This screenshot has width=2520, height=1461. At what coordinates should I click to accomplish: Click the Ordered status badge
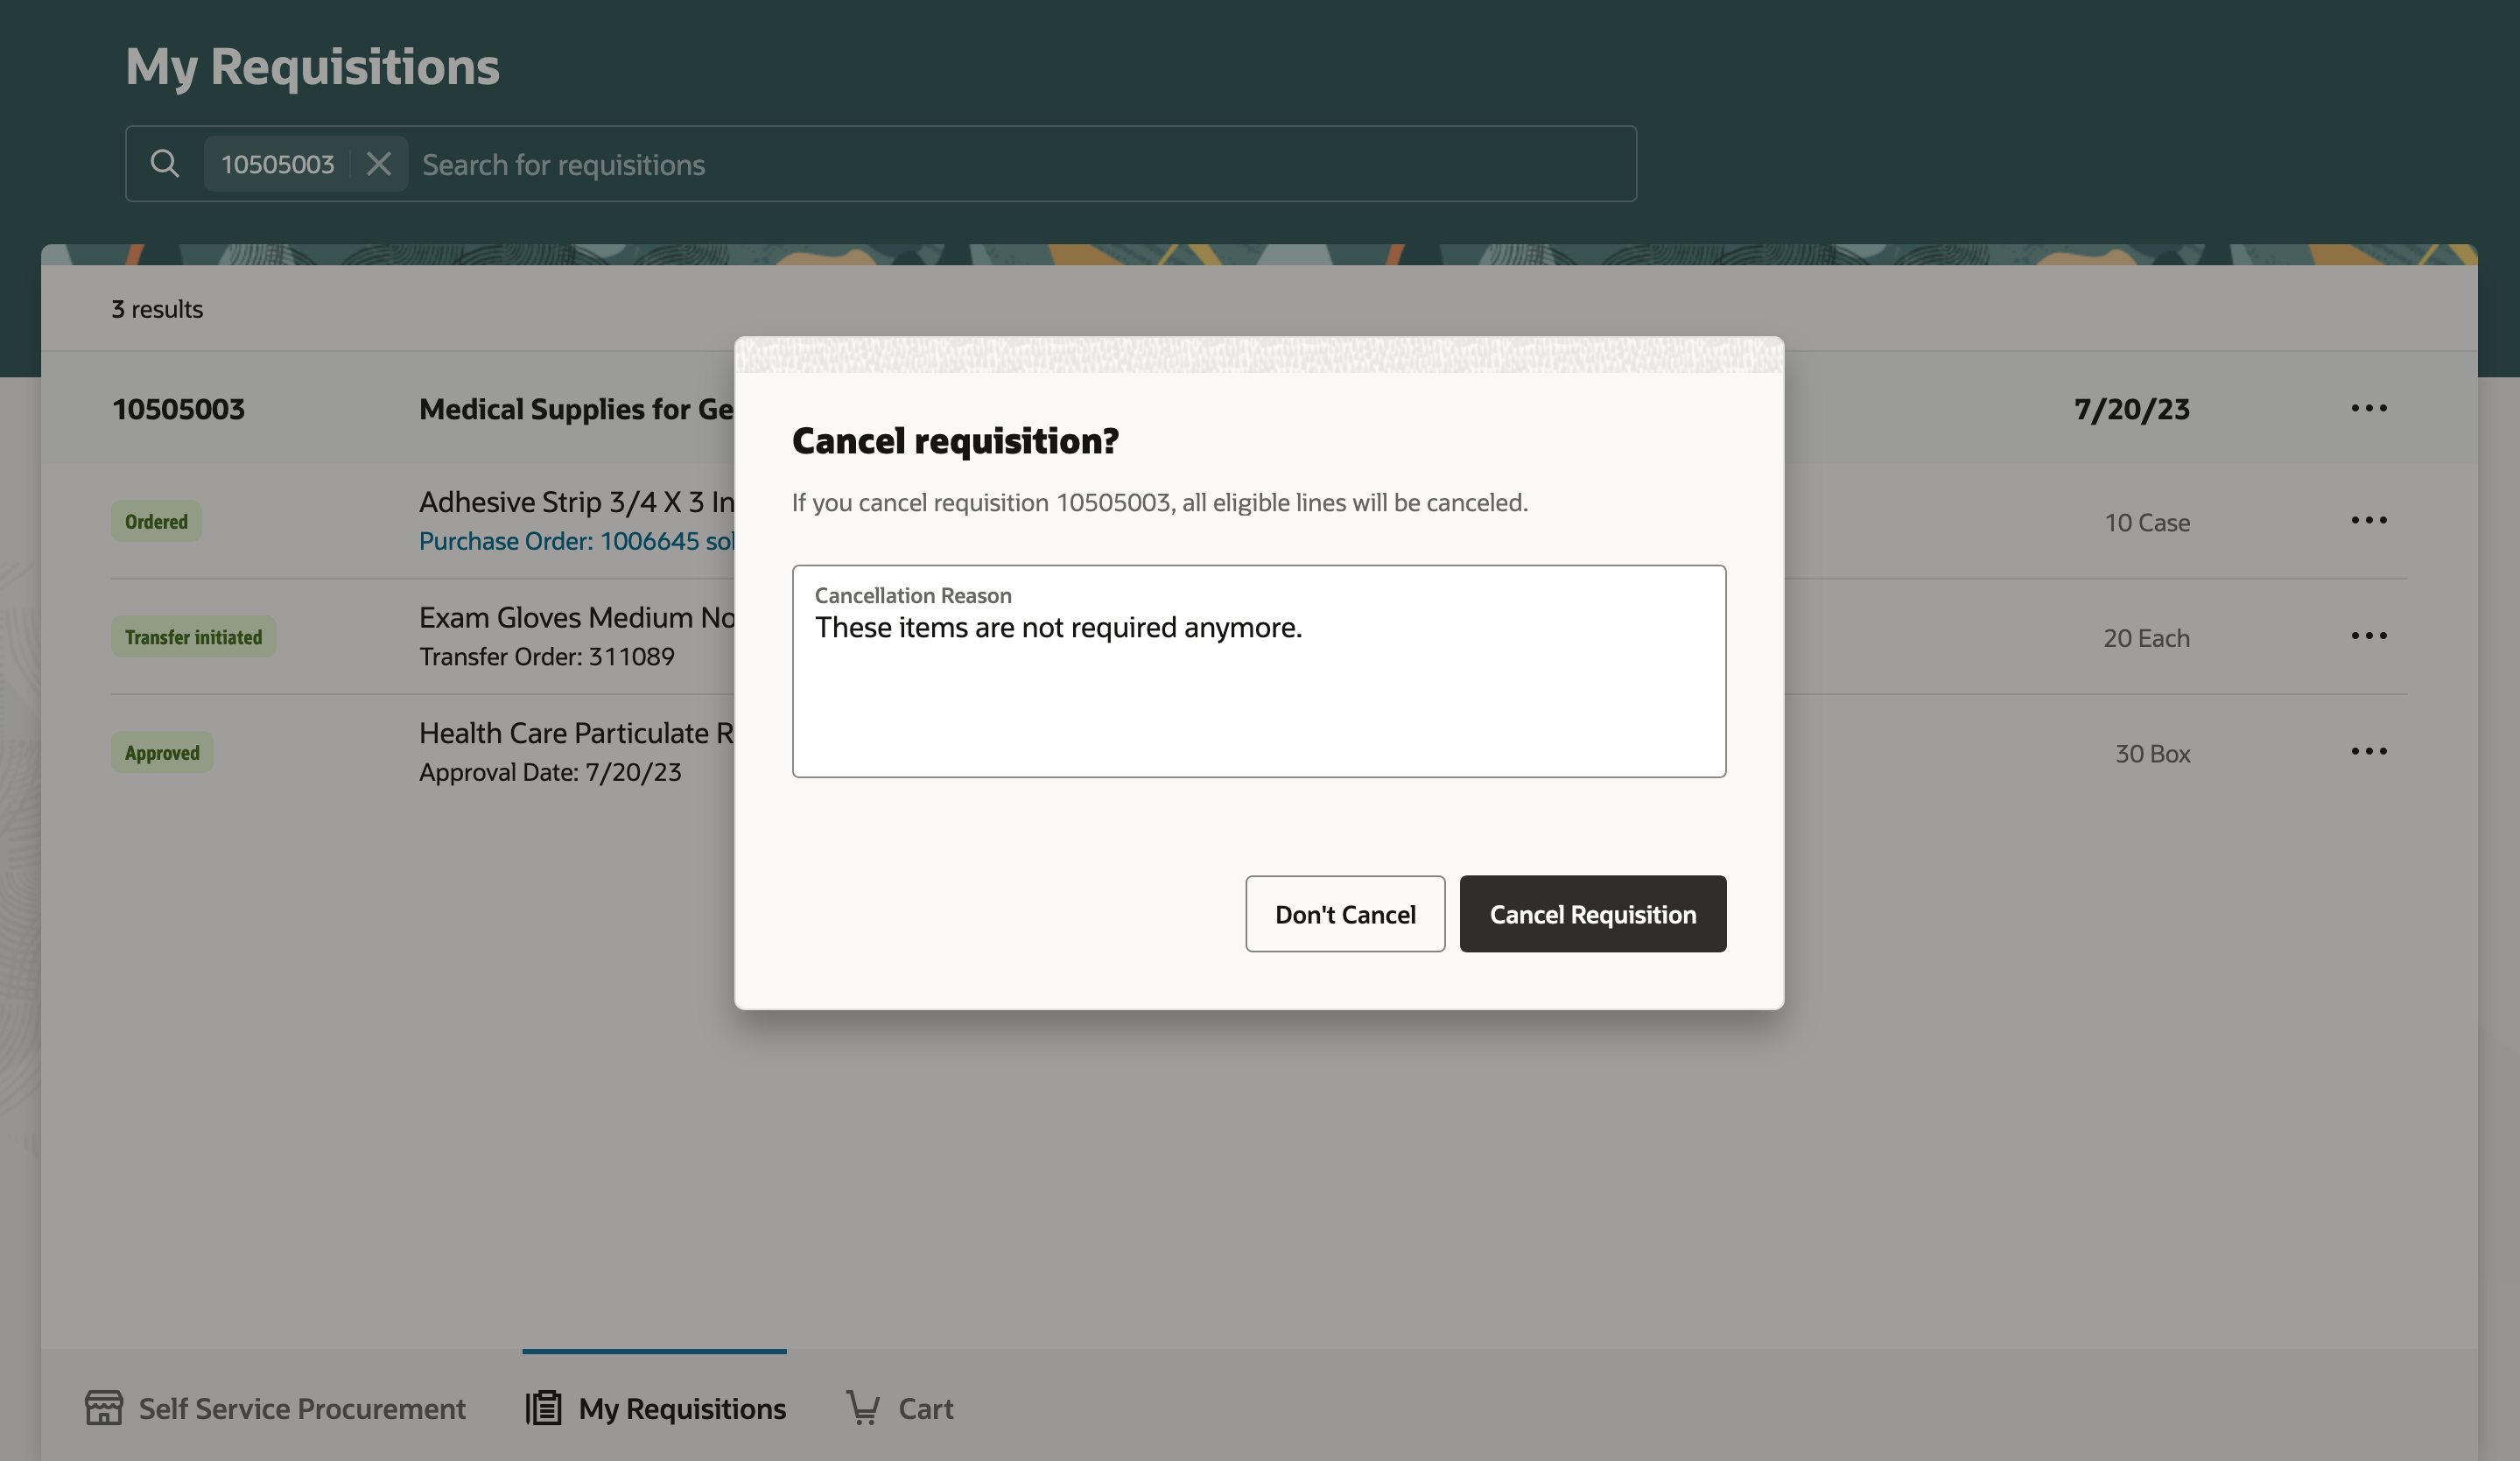[x=156, y=521]
